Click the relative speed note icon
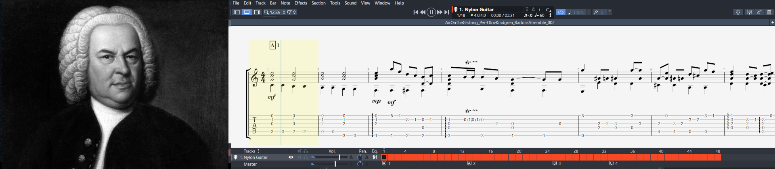 [569, 12]
